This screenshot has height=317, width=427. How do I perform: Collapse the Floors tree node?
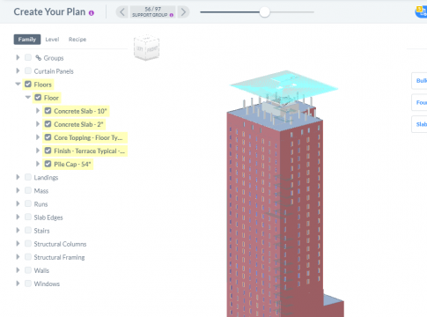point(18,85)
